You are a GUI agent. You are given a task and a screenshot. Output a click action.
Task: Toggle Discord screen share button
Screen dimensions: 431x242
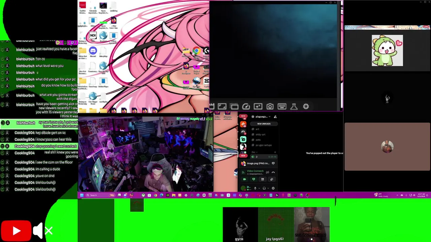click(254, 179)
